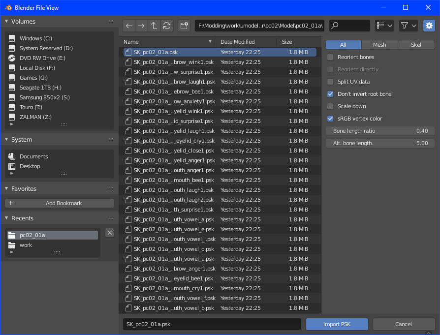Expand the Recents list arrow
This screenshot has width=440, height=335.
pos(11,252)
